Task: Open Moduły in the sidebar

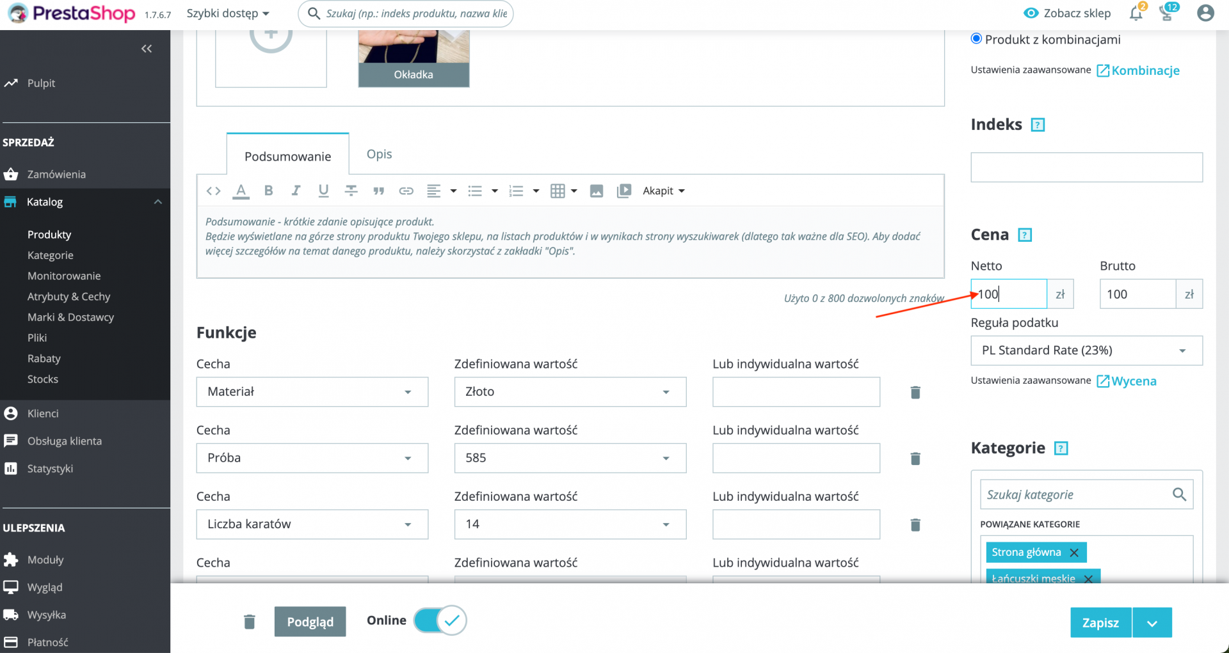Action: (x=45, y=560)
